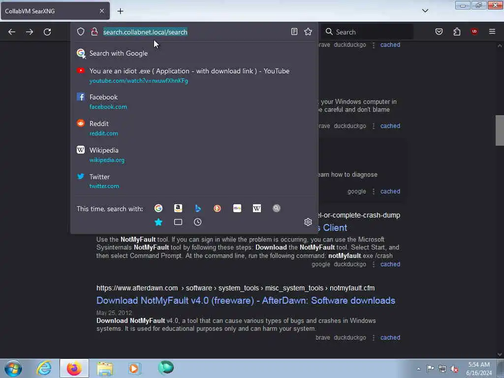Pick the Twitter suggestion
Viewport: 504px width, 378px height.
[194, 181]
